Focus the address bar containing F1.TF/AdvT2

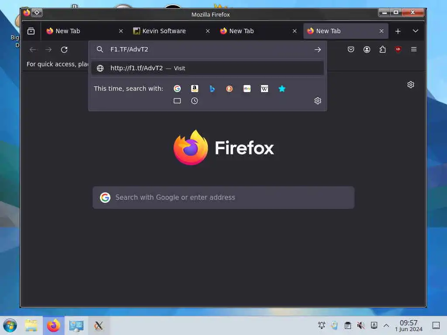pos(208,50)
